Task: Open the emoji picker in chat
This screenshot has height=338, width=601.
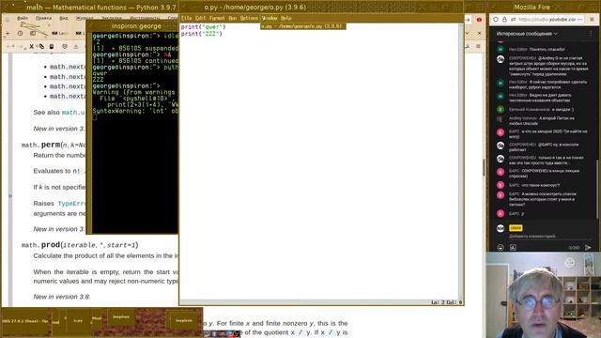Action: (x=501, y=248)
